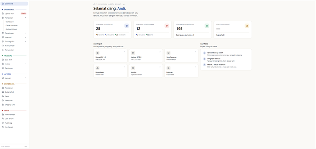Click the SISTEM section header in sidebar
The width and height of the screenshot is (316, 149).
[7, 111]
